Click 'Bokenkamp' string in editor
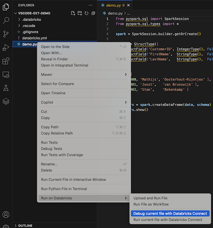Screen dimensions: 213x228 (173, 90)
